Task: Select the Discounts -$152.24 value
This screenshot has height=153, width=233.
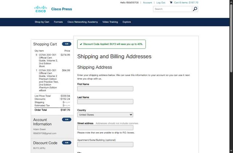Action: [x=65, y=99]
